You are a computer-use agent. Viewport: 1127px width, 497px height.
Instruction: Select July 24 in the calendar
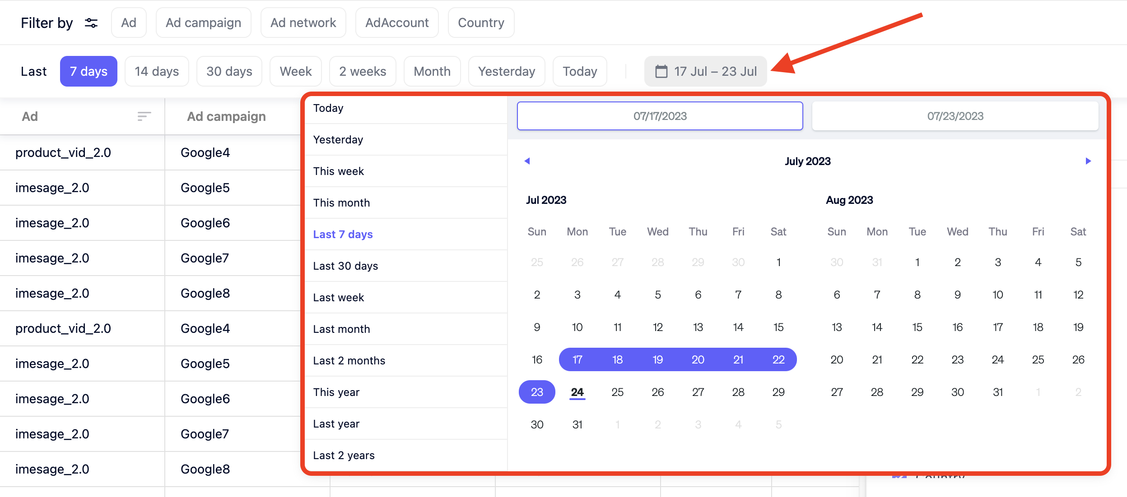tap(577, 392)
